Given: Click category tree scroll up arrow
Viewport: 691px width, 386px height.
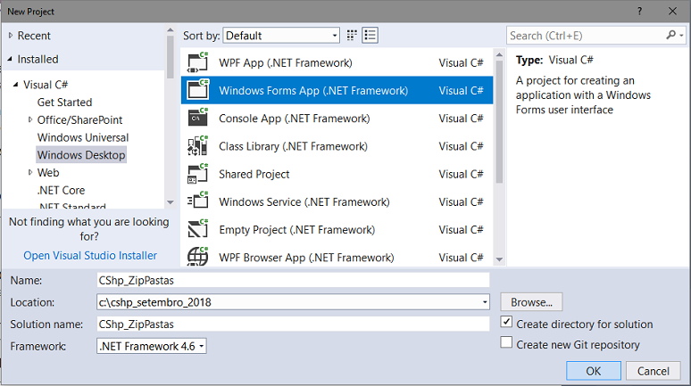Looking at the screenshot, I should (171, 30).
